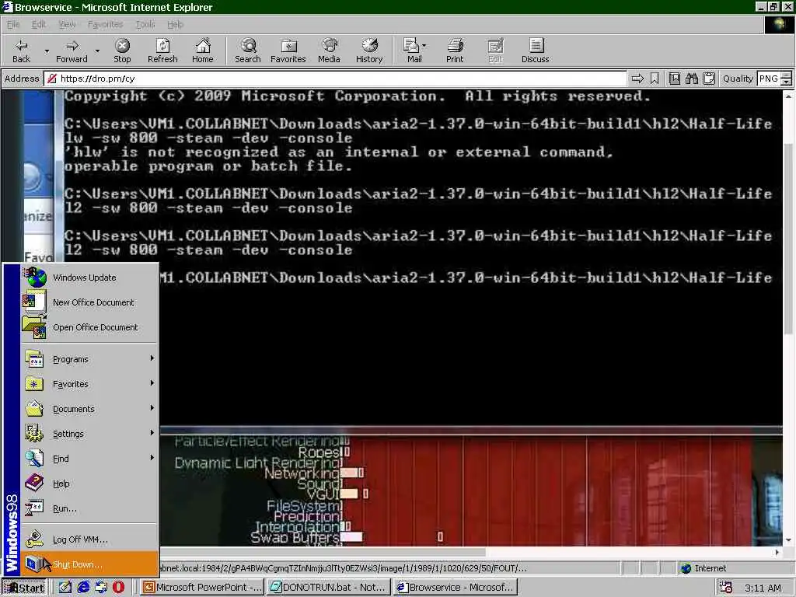Click Show Desktop in Quick Launch

[65, 588]
